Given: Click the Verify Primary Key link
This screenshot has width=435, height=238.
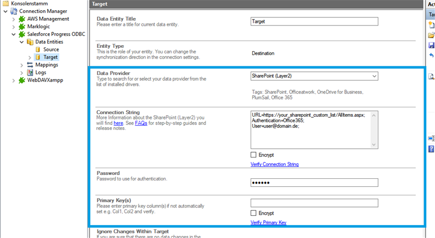Looking at the screenshot, I should click(x=268, y=222).
